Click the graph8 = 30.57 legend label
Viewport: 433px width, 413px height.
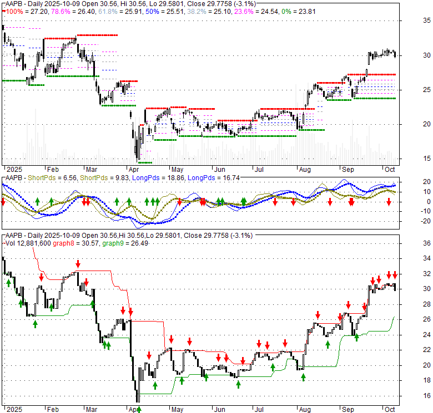point(75,243)
